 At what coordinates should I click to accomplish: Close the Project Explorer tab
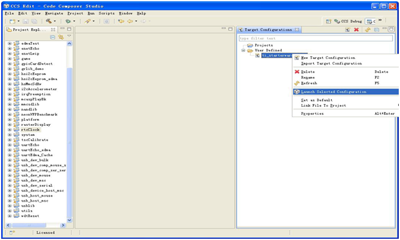pos(53,30)
